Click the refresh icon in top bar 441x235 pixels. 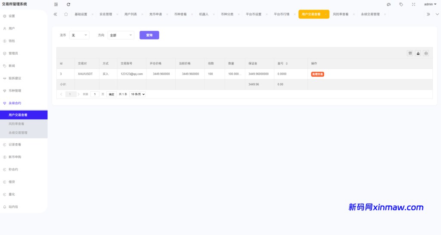click(68, 4)
